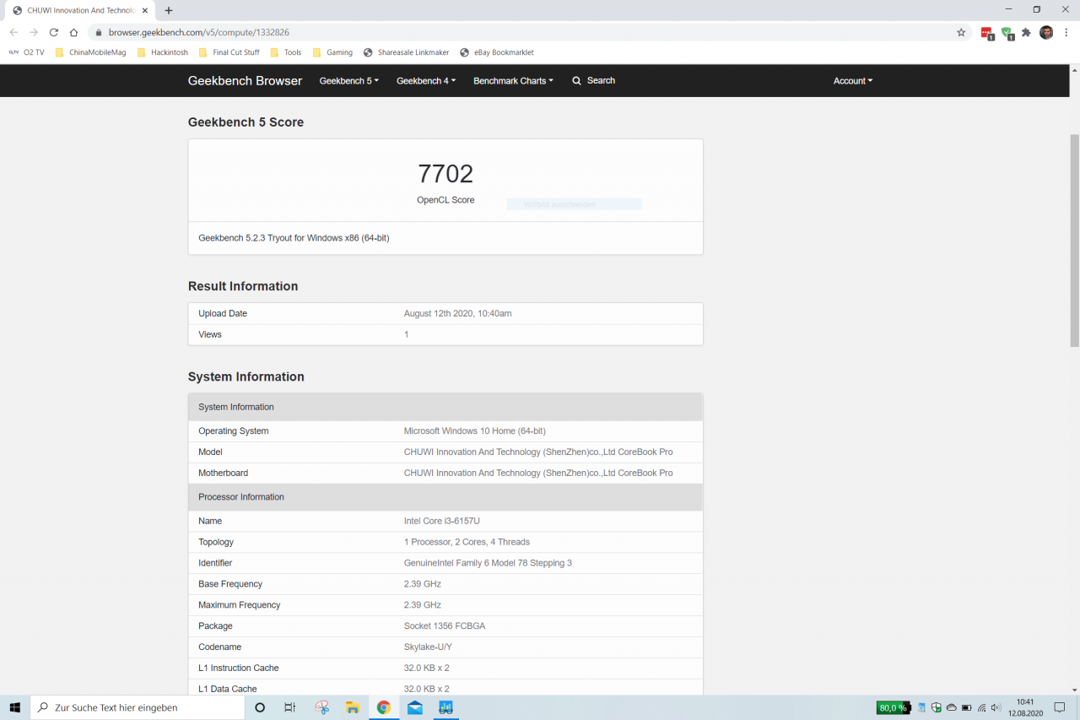1080x720 pixels.
Task: Click the L1 Instruction Cache 32.0 KB value
Action: point(426,668)
